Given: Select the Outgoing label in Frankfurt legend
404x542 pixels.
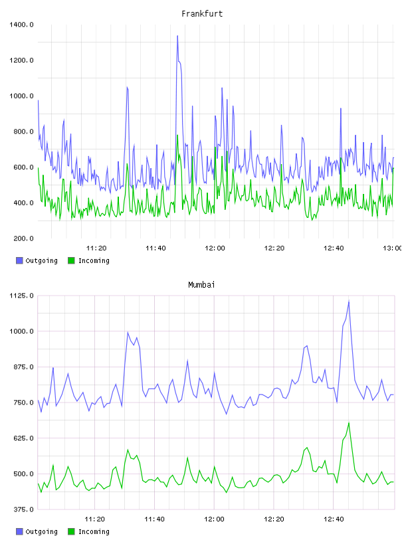Looking at the screenshot, I should [41, 260].
